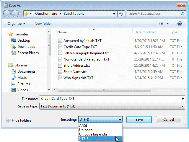Click the Cancel button
The width and height of the screenshot is (189, 142).
coord(169,120)
